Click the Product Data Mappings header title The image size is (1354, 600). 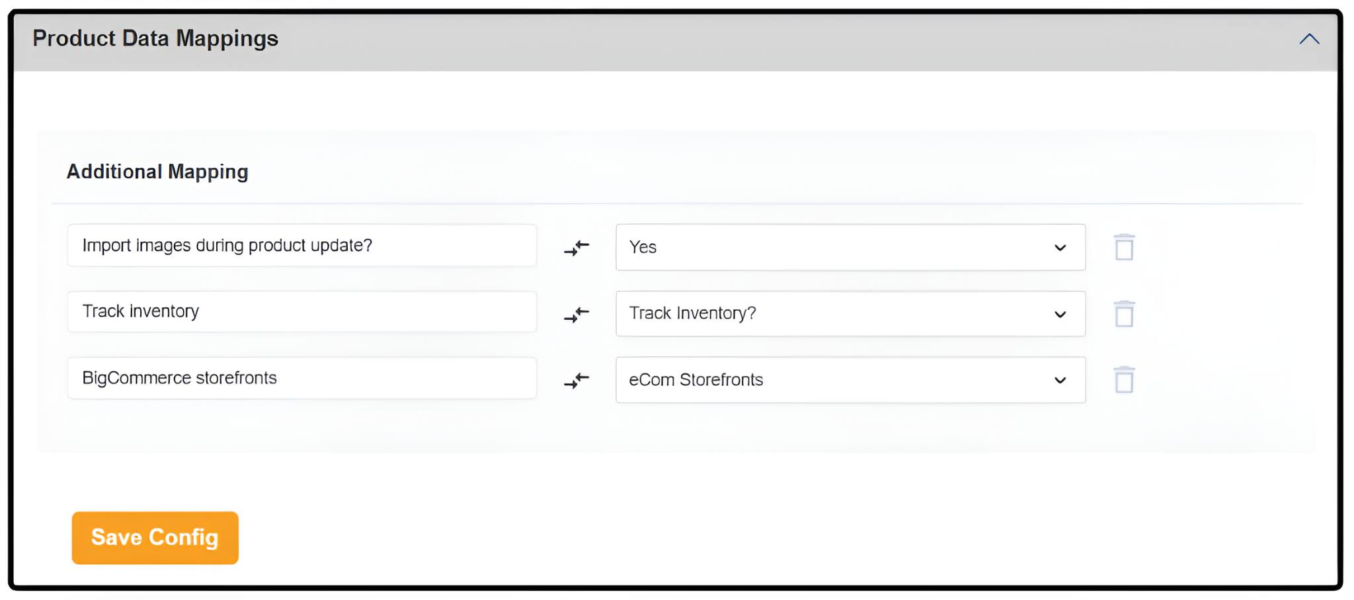click(x=155, y=38)
